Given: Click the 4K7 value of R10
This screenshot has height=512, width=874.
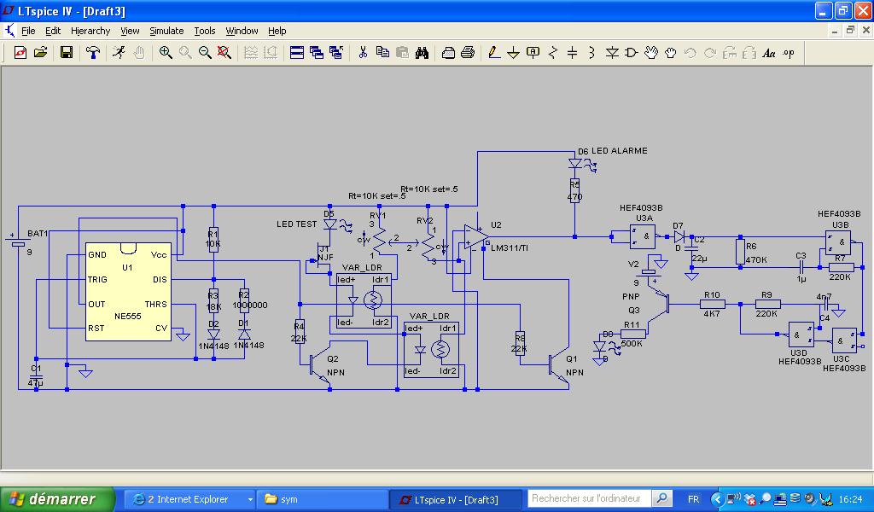Looking at the screenshot, I should pos(712,314).
